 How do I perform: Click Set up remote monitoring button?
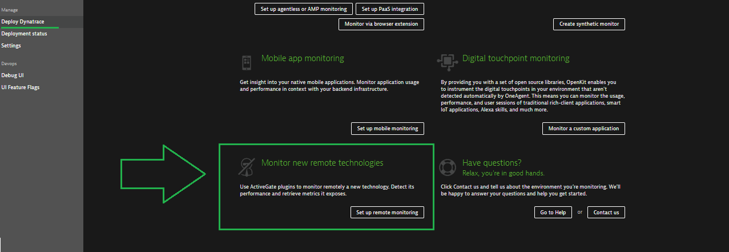point(387,213)
